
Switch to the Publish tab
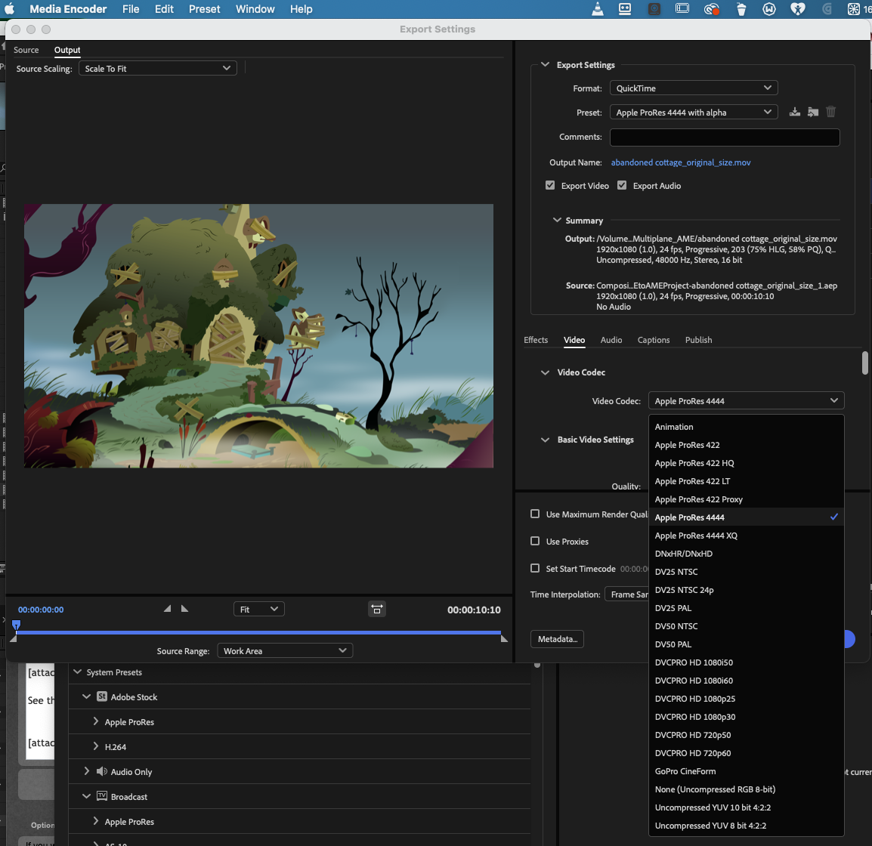(698, 340)
